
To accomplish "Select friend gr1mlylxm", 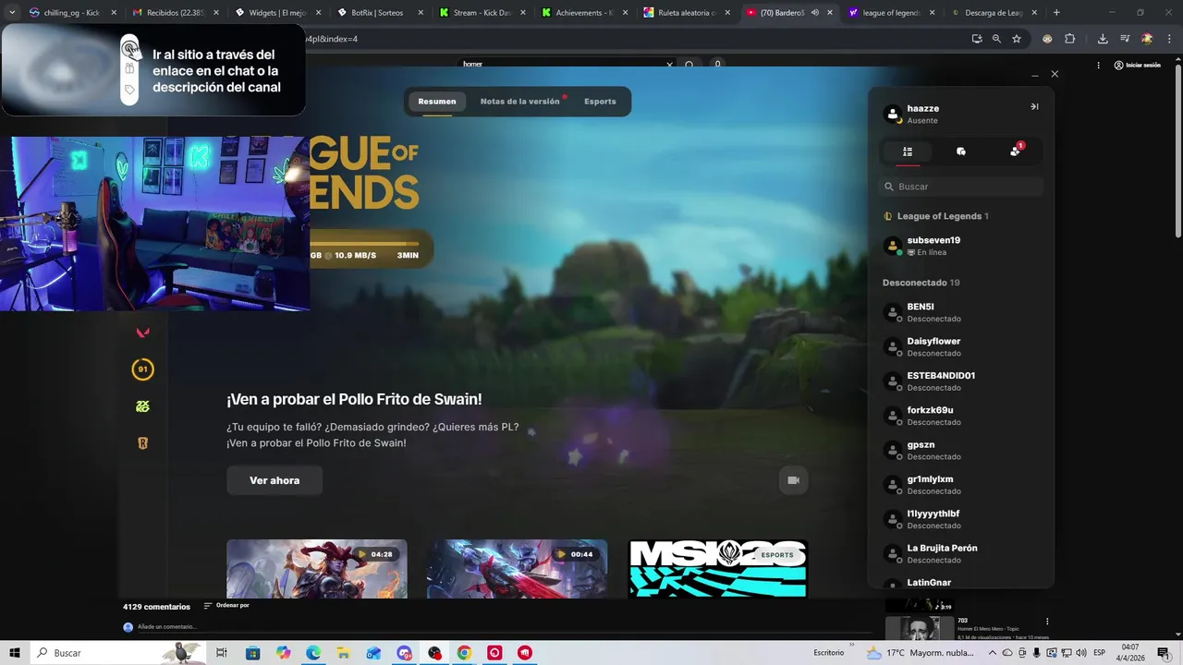I will (961, 485).
